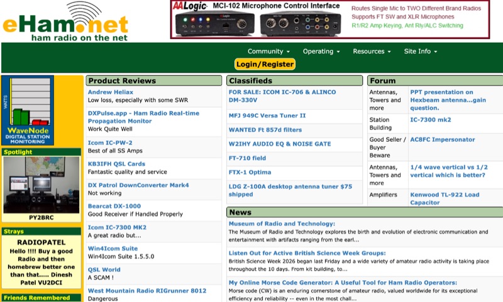Open the Icom IC-PW-2 review
This screenshot has height=302, width=503.
110,143
